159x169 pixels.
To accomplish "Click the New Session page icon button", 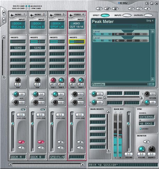I will coord(99,9).
